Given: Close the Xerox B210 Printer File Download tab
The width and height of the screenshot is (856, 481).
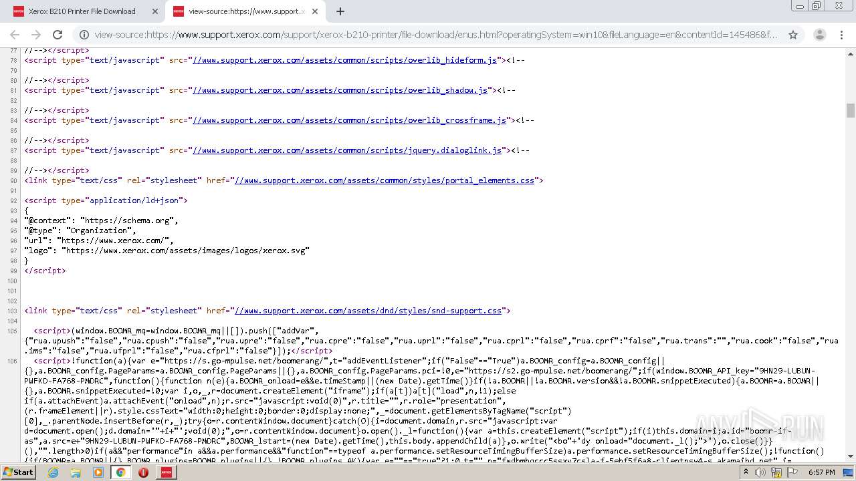Looking at the screenshot, I should coord(155,11).
